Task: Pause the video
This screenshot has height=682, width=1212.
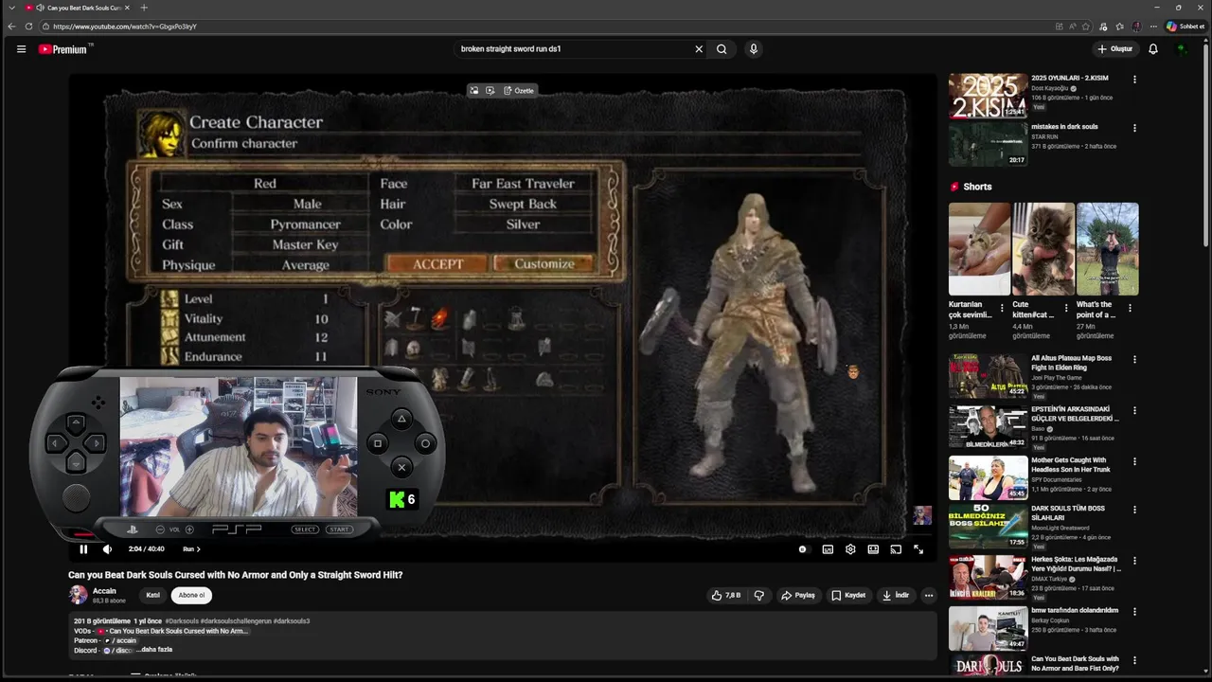Action: pos(83,549)
